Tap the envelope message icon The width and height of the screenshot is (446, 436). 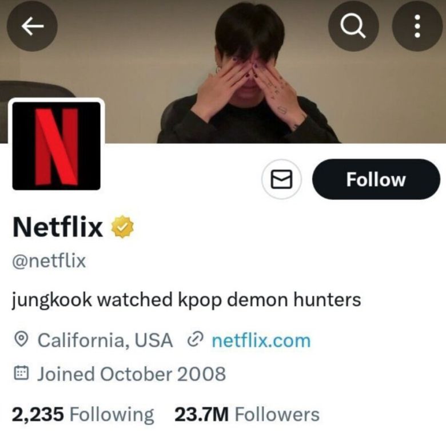point(281,180)
